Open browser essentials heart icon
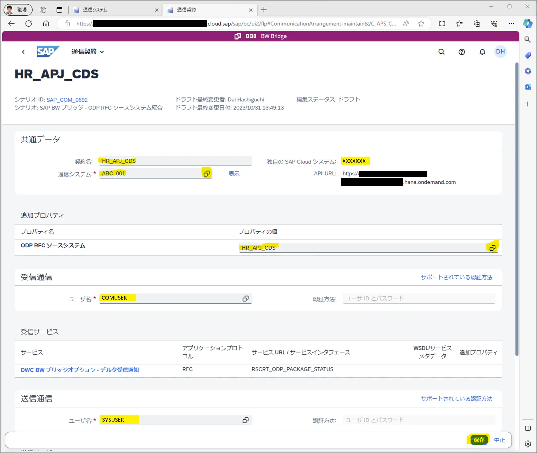Image resolution: width=537 pixels, height=453 pixels. tap(494, 24)
